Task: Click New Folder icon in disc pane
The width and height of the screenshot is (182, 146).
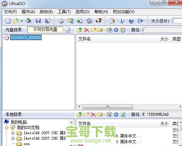Action: [x=93, y=30]
